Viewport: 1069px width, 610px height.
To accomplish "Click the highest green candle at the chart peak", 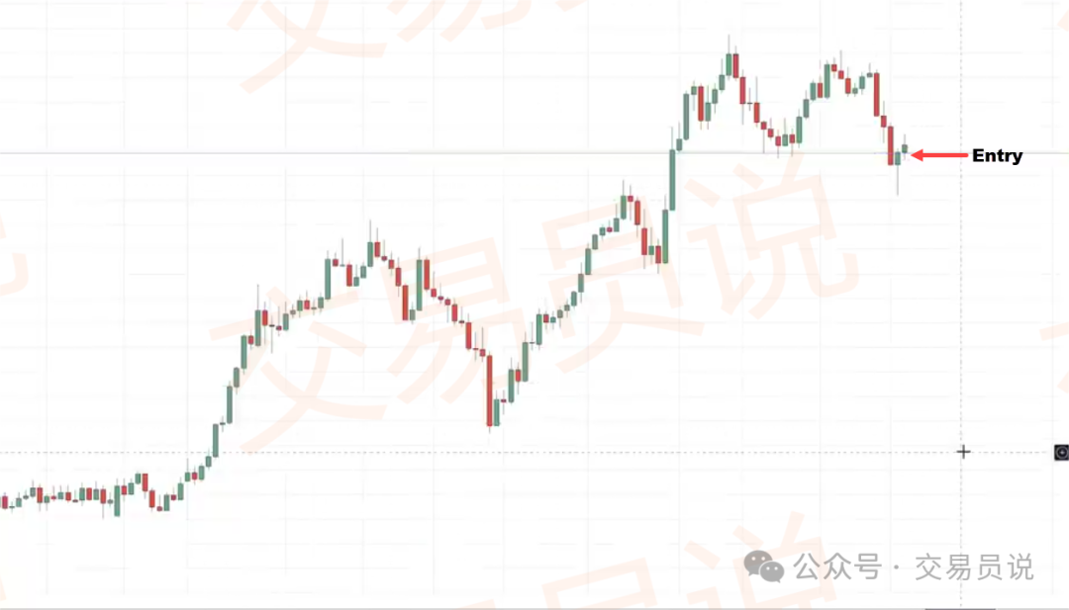I will (729, 64).
